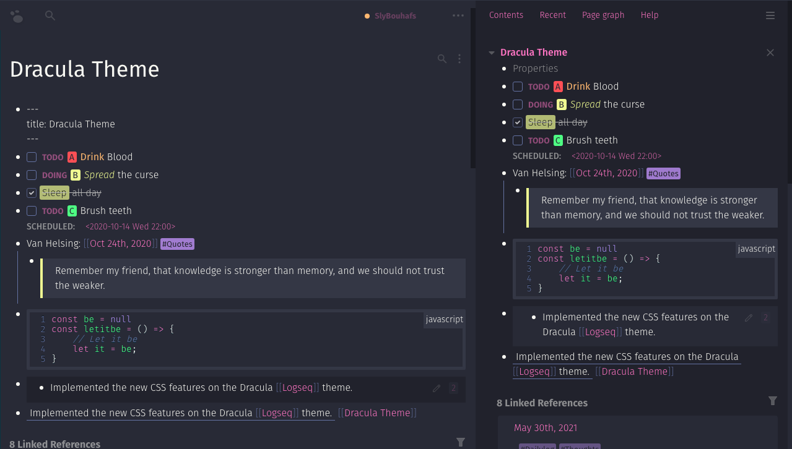Close the Dracula Theme sidebar panel

[770, 53]
